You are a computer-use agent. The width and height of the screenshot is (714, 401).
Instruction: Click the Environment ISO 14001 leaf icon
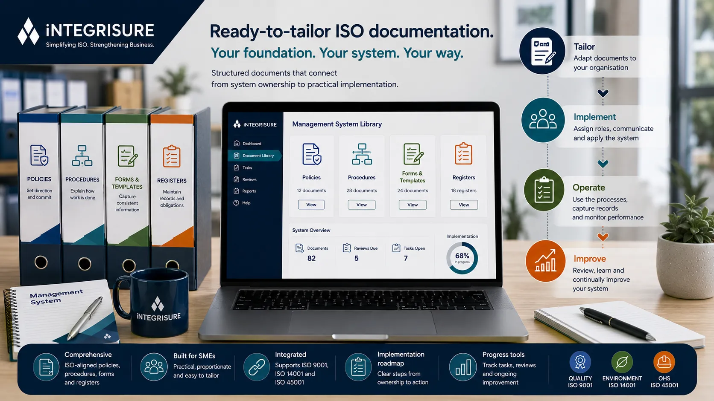(x=622, y=362)
